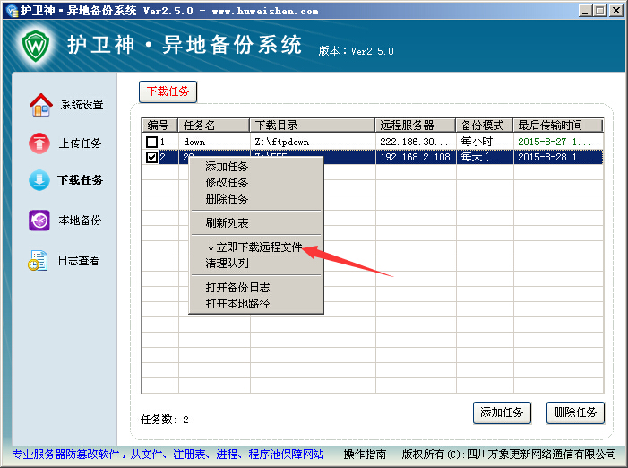Click the 日志查看 document icon
Screen dimensions: 628x468
(38, 260)
